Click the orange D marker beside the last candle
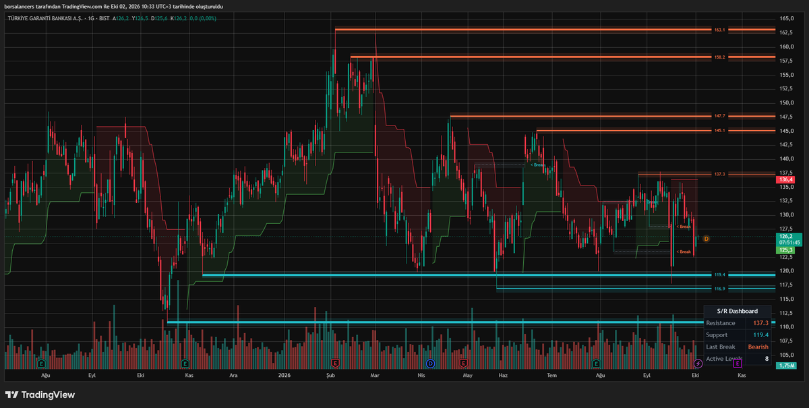This screenshot has width=809, height=408. click(706, 239)
